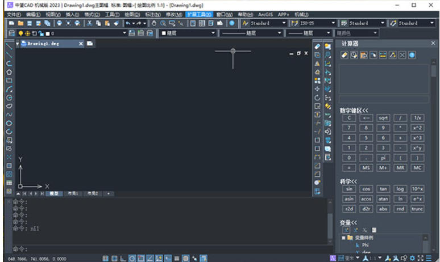
Task: Open the 随层 color swatch selector
Action: click(188, 33)
